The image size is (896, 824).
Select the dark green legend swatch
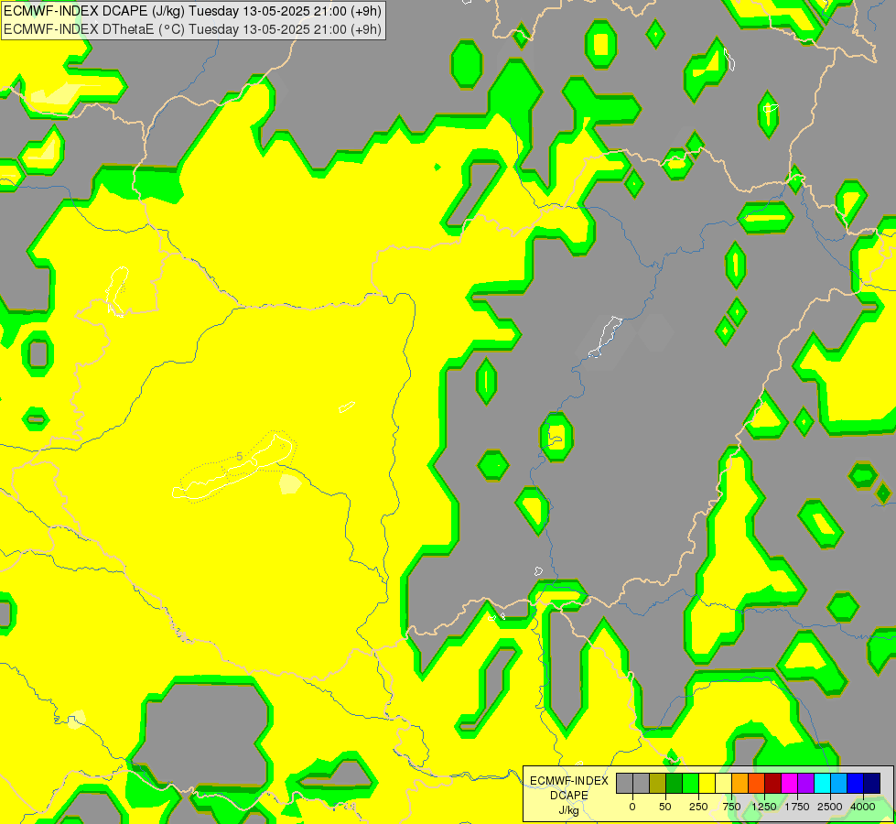(x=675, y=783)
